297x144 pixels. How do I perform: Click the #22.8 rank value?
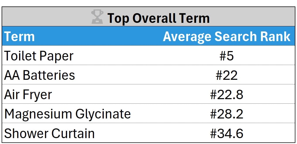[226, 95]
